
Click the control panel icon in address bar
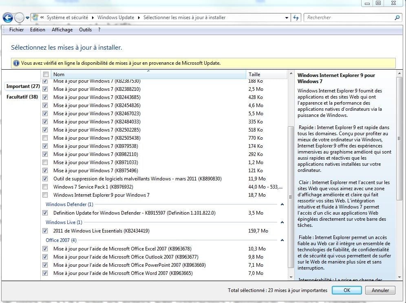35,18
